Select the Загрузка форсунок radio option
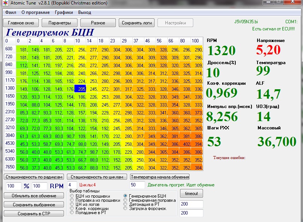 pos(126,208)
